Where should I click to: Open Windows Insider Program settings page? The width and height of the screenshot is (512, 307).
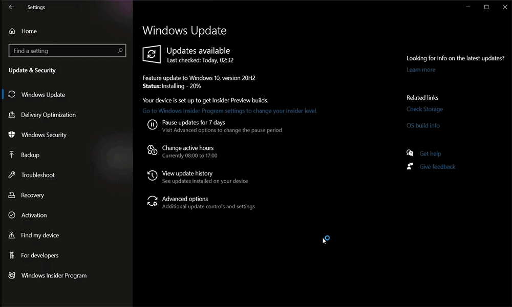54,275
